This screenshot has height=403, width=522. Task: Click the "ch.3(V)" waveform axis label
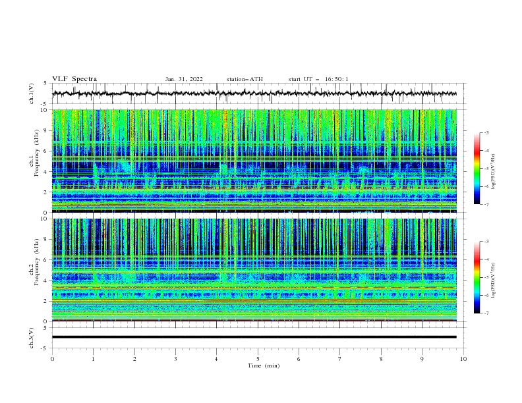[x=32, y=338]
